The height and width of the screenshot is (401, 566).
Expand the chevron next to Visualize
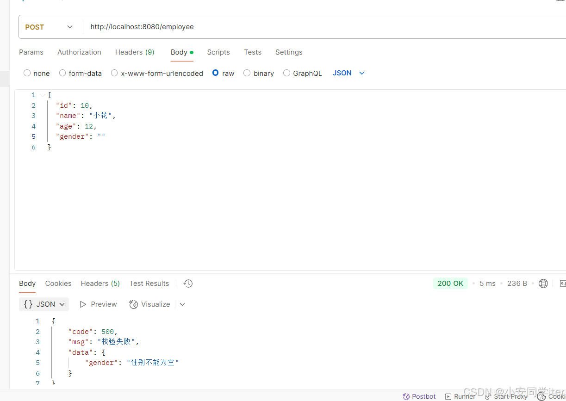(182, 304)
